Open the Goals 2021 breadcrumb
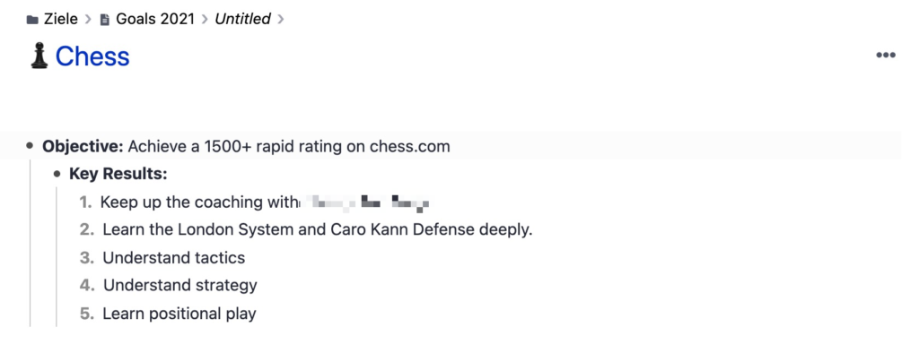Image resolution: width=919 pixels, height=353 pixels. point(154,19)
